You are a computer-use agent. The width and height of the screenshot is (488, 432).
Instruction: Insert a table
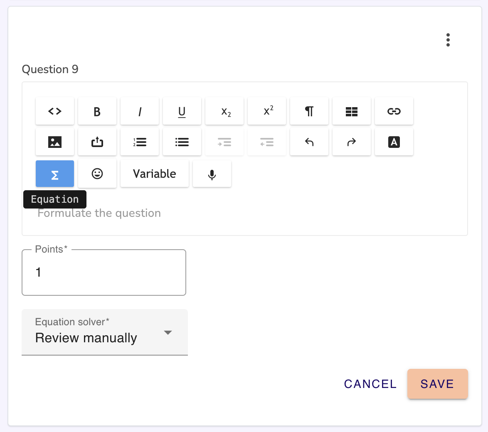[x=351, y=111]
